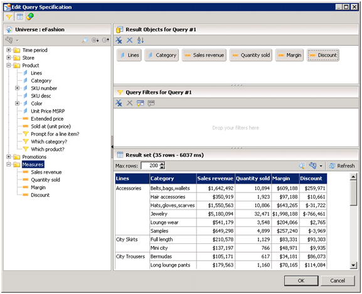
Task: Select the Margin result object chip
Action: coord(289,55)
